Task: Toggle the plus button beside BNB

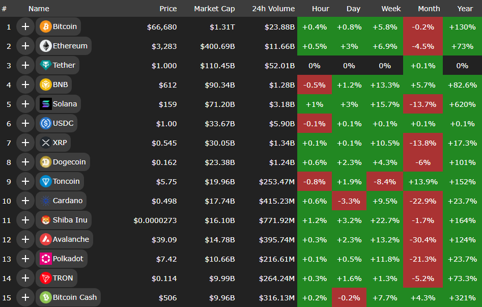Action: coord(25,85)
